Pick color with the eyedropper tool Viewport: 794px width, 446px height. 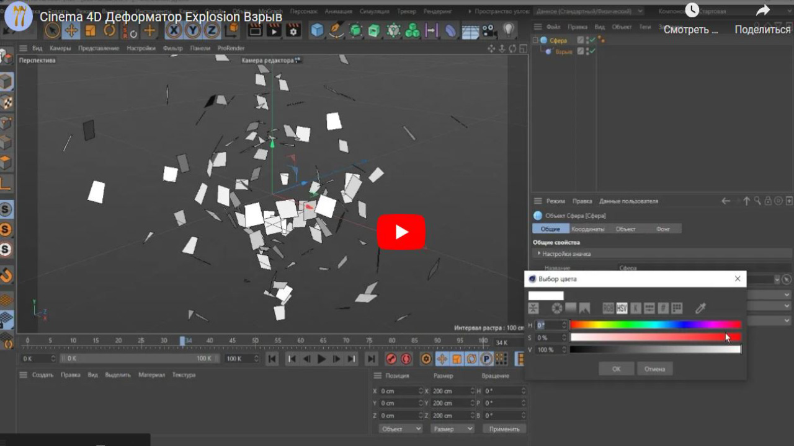[x=700, y=308]
